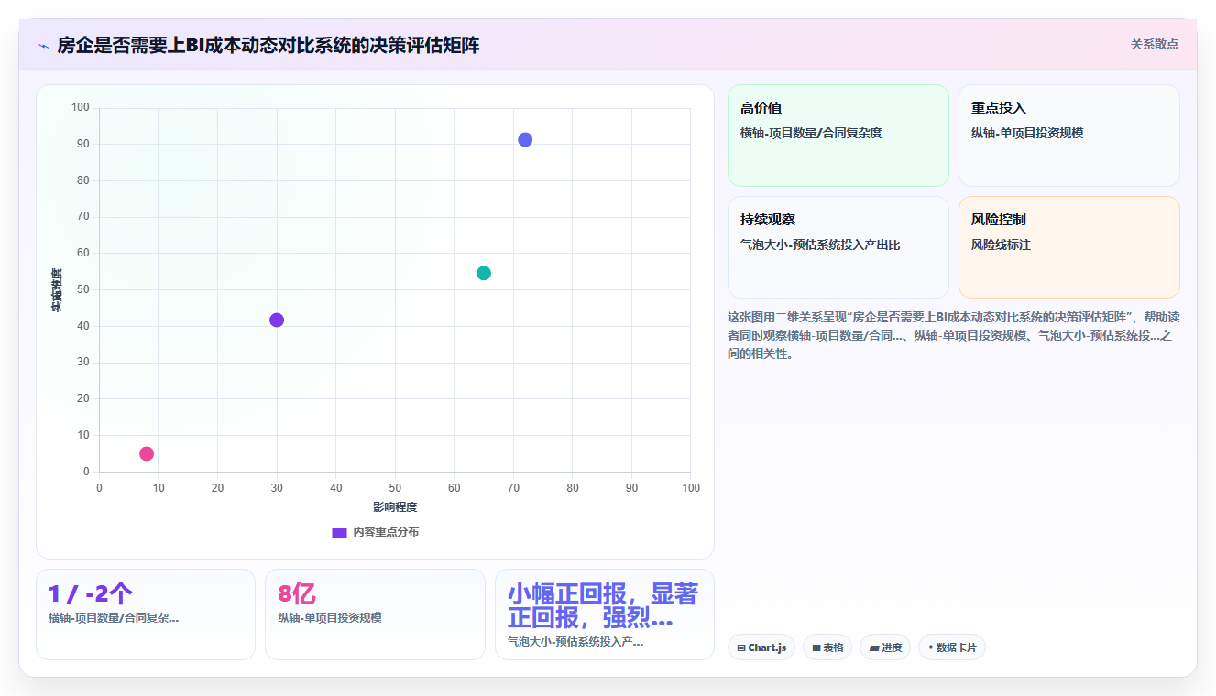Open the 持续观察 quadrant card

838,247
